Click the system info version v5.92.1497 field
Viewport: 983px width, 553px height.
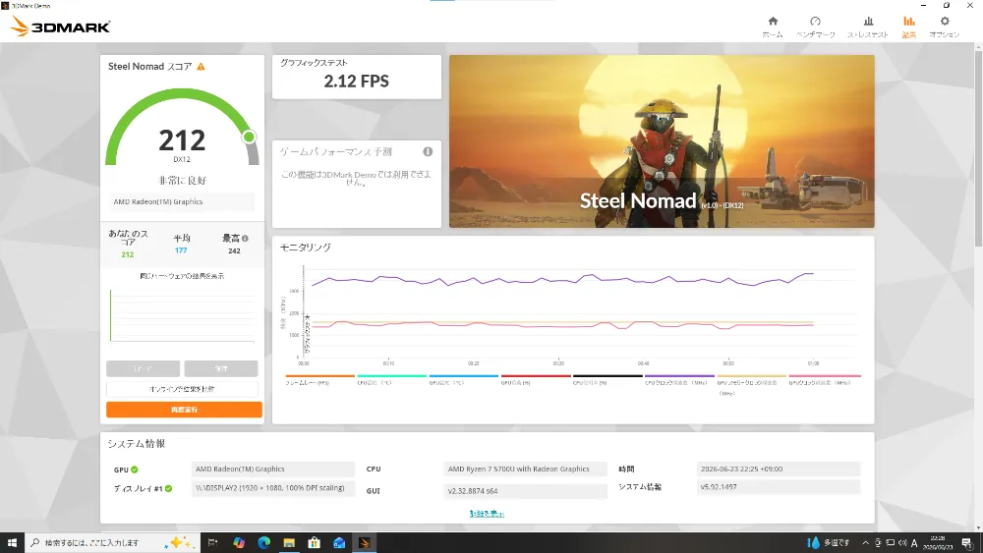click(779, 487)
